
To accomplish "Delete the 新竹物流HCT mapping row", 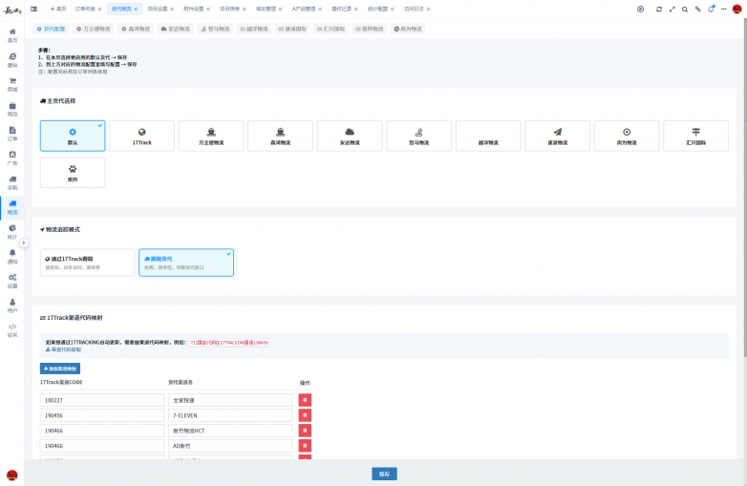I will (305, 431).
